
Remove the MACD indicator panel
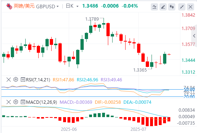click(9, 102)
